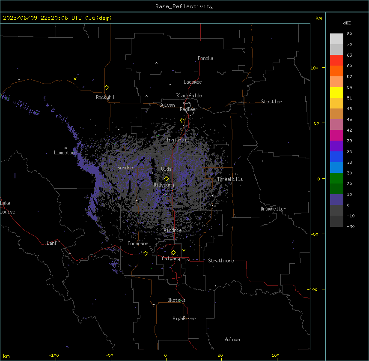Image resolution: width=369 pixels, height=361 pixels.
Task: Click the Innisfail city label
Action: pyautogui.click(x=178, y=140)
